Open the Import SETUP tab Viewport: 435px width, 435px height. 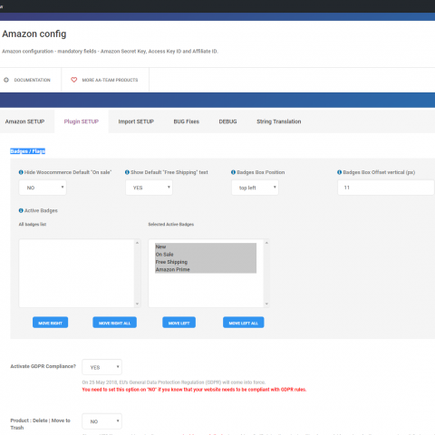pos(136,121)
